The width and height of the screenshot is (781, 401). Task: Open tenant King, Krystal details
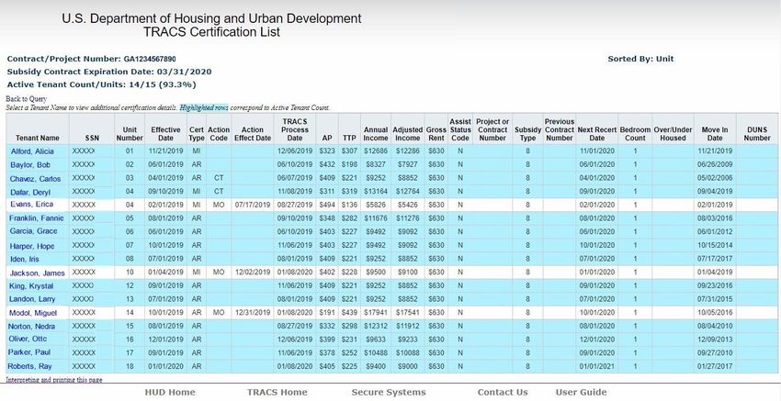pyautogui.click(x=31, y=286)
